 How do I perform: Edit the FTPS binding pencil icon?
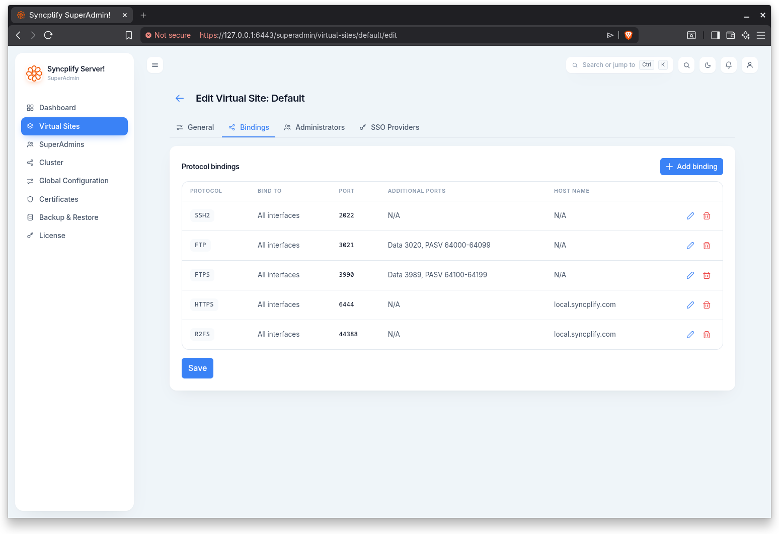690,275
